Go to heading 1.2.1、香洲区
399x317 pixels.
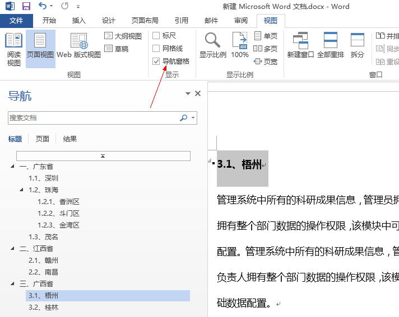58,201
